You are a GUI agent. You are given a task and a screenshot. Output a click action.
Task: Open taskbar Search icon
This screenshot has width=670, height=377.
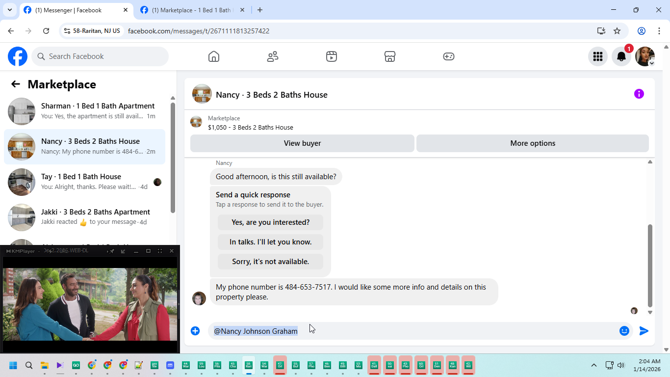coord(29,365)
